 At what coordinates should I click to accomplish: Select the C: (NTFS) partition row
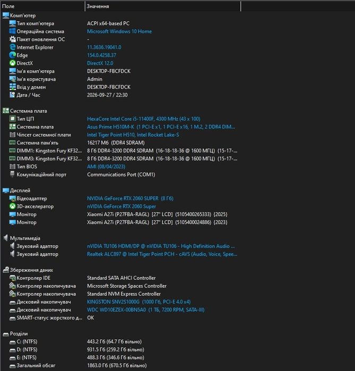75,341
